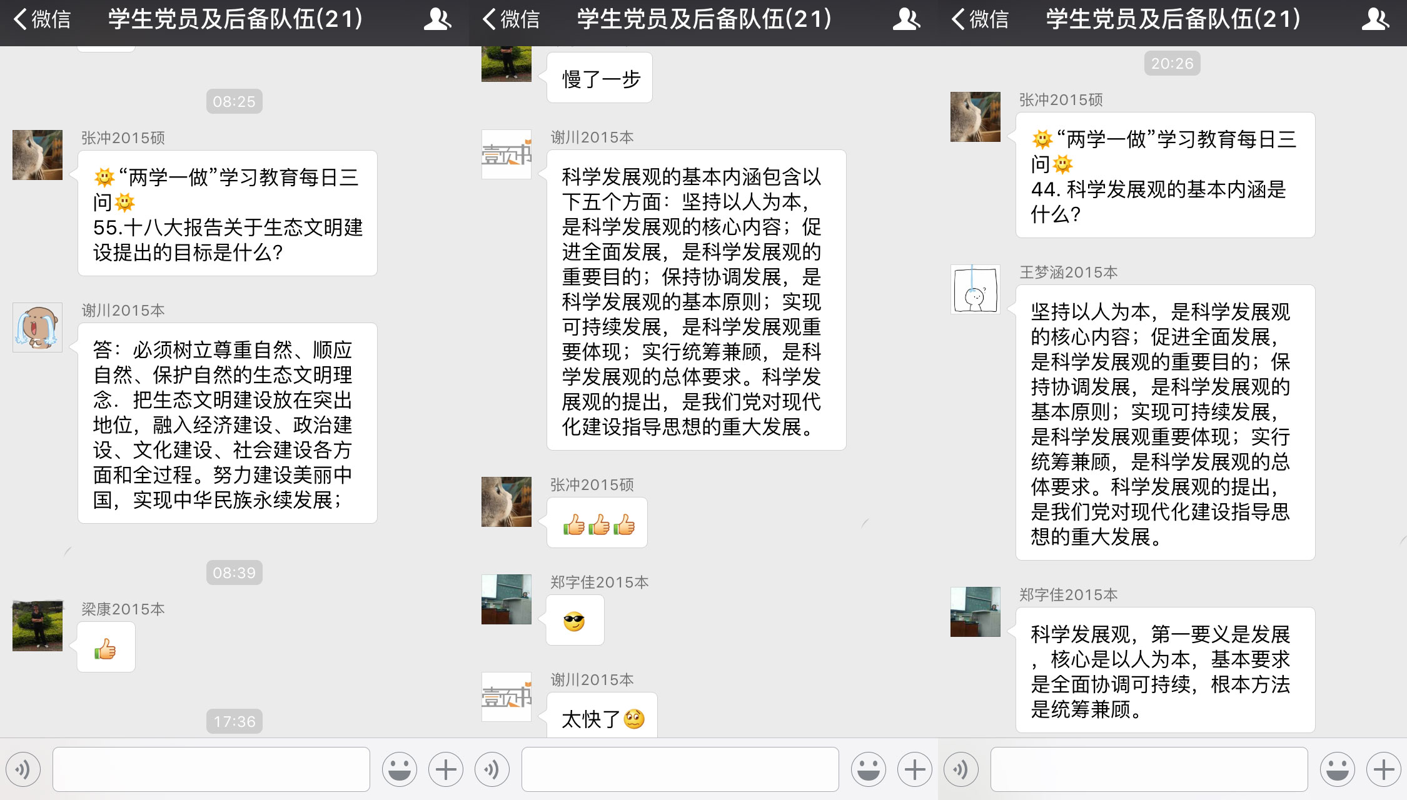Click the message text field in the left chat
The height and width of the screenshot is (800, 1407).
pyautogui.click(x=211, y=769)
